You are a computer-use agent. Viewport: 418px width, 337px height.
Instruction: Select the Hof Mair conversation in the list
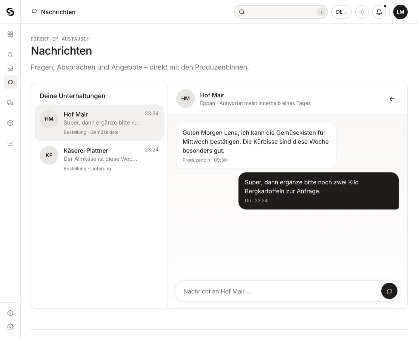coord(99,122)
